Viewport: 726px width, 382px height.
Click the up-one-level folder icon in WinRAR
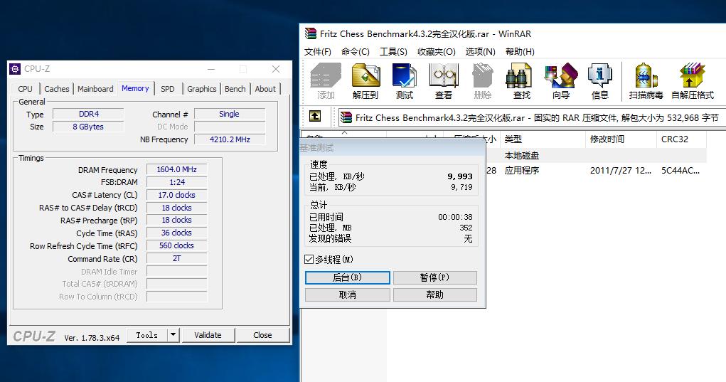pos(315,116)
